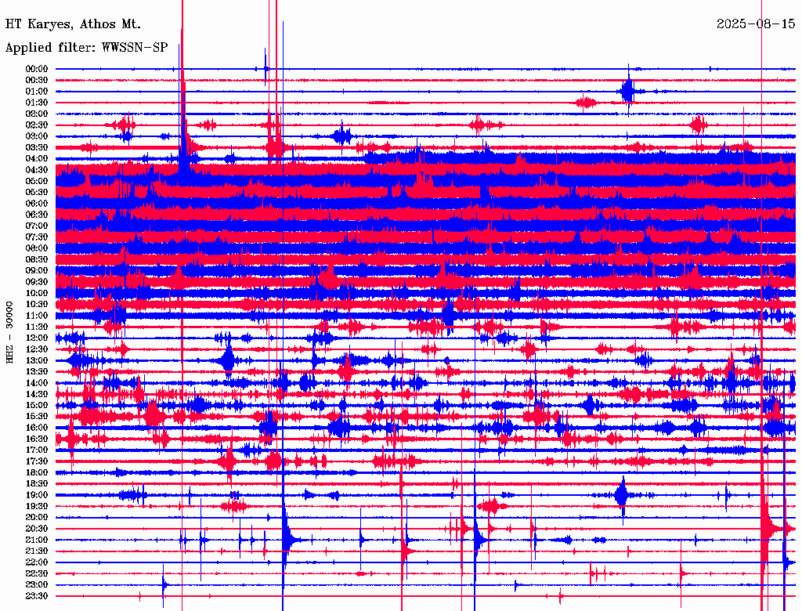Select the 15:00 time row label
The height and width of the screenshot is (611, 802).
36,405
